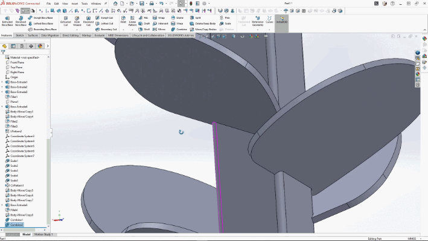Image resolution: width=428 pixels, height=241 pixels.
Task: Select the Mirror feature tool
Action: [x=159, y=29]
